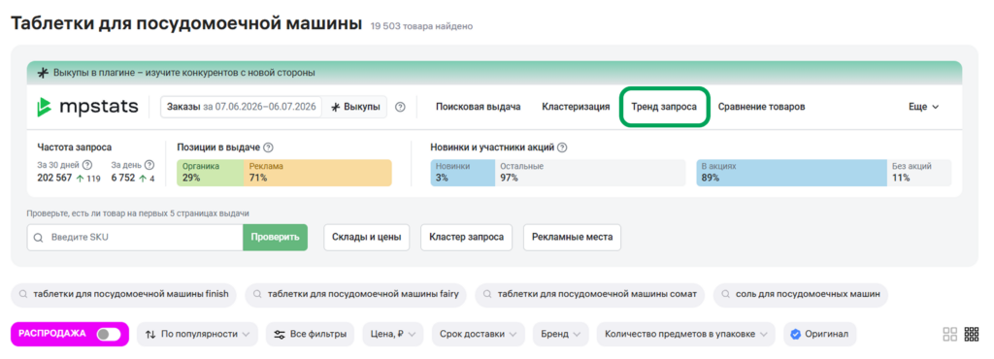Click the 19 503 товара найдено count
Viewport: 994px width, 359px height.
pos(421,26)
